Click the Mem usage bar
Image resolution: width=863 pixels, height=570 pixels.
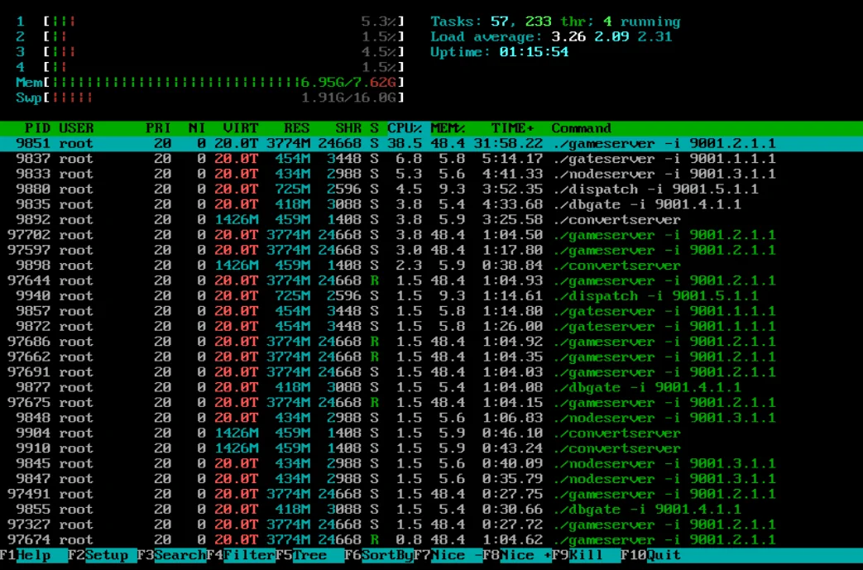click(210, 83)
